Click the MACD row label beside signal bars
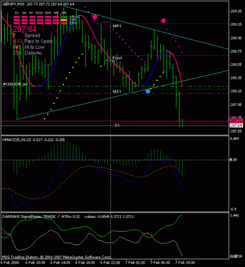This screenshot has height=267, width=245. point(75,17)
